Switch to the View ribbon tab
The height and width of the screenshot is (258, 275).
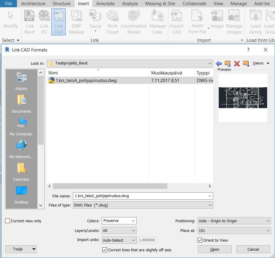tap(218, 4)
